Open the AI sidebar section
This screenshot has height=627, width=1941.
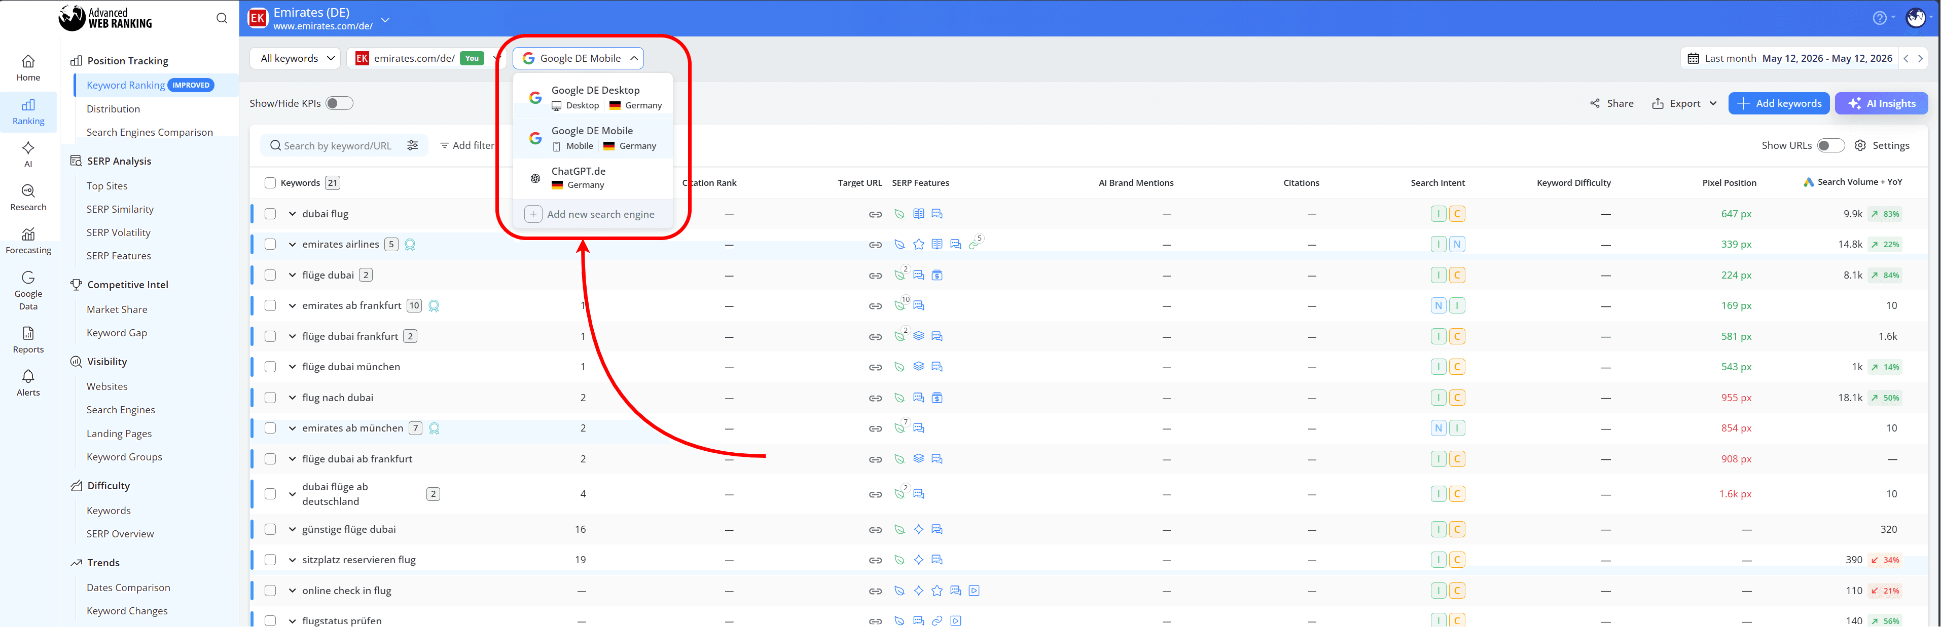click(x=28, y=153)
